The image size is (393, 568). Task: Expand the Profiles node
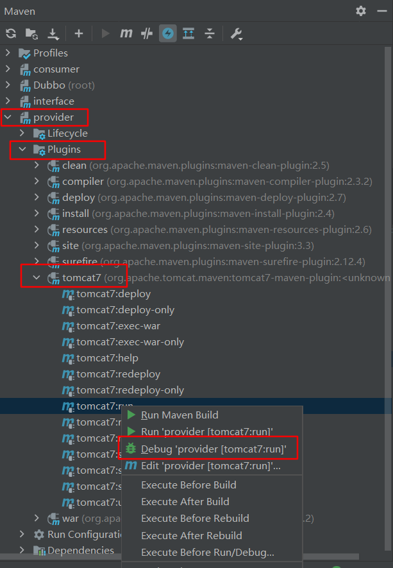8,53
